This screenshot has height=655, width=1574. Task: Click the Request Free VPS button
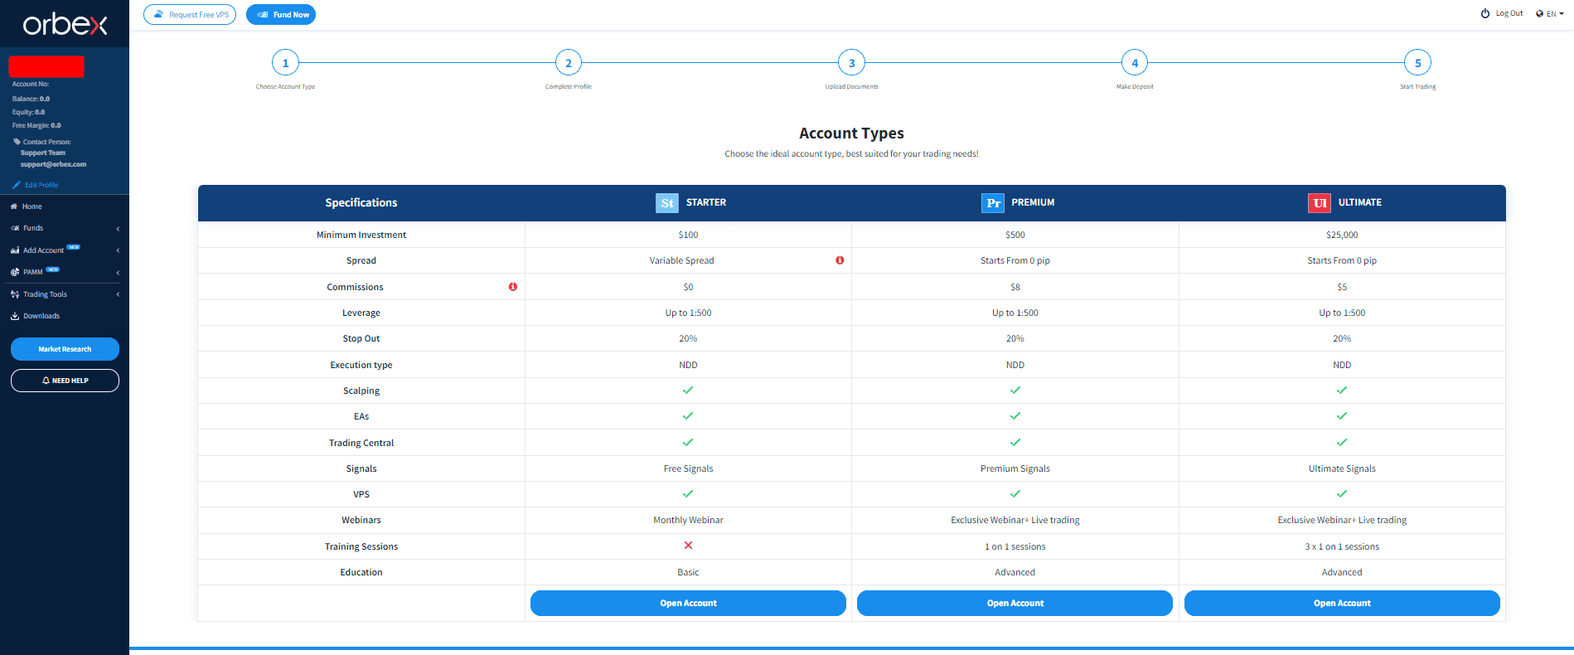coord(190,15)
